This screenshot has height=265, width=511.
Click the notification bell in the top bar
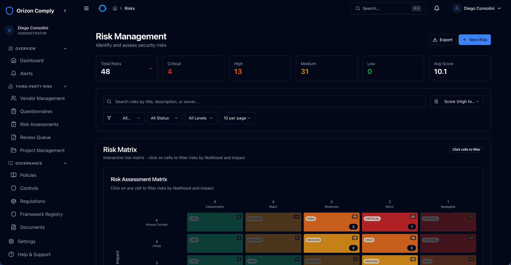tap(436, 8)
